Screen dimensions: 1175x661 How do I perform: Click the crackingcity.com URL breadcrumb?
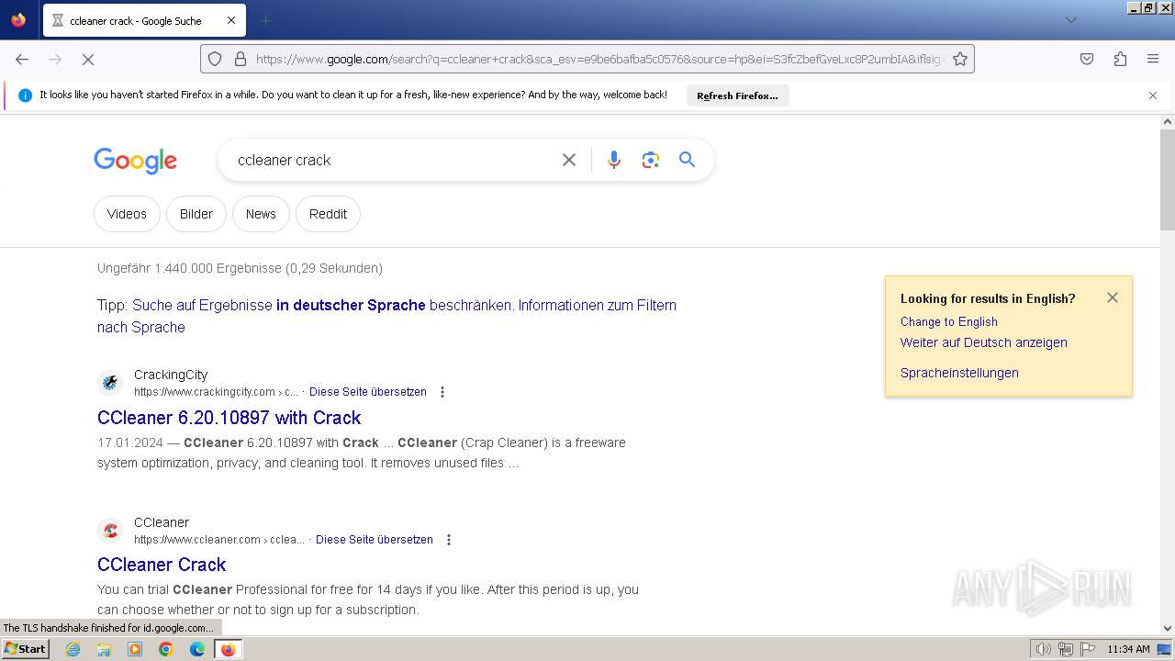click(216, 392)
